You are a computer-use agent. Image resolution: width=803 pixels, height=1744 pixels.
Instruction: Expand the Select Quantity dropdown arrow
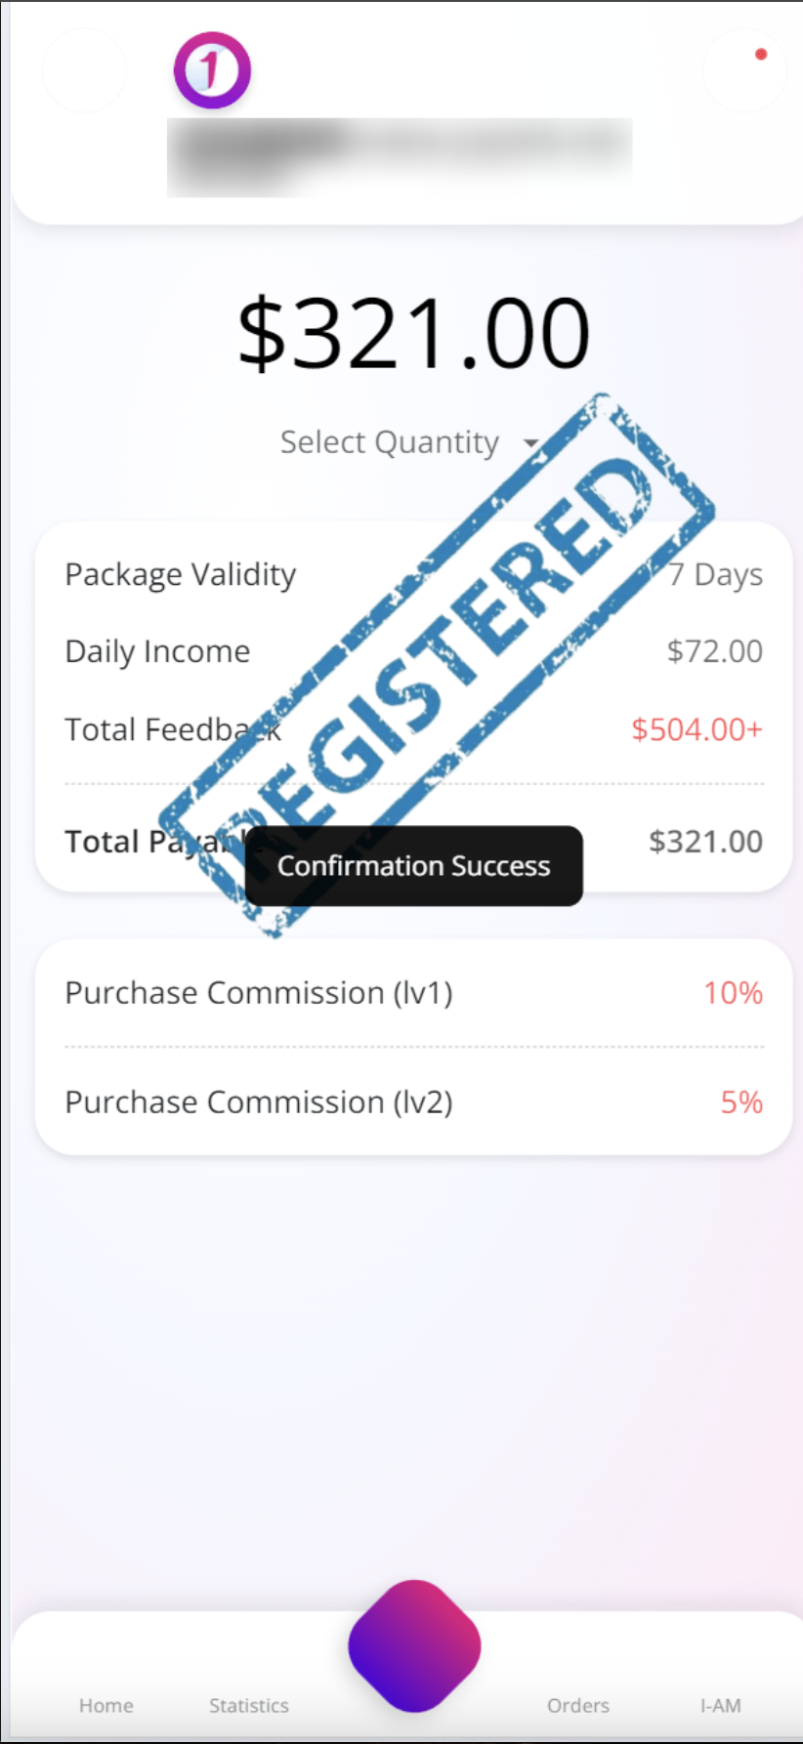tap(530, 443)
